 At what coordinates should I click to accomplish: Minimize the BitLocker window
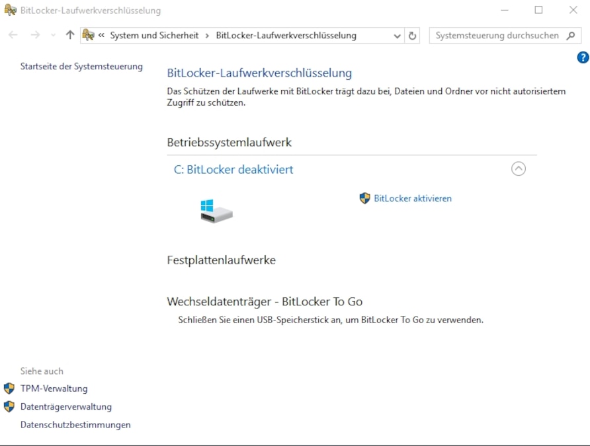point(505,10)
